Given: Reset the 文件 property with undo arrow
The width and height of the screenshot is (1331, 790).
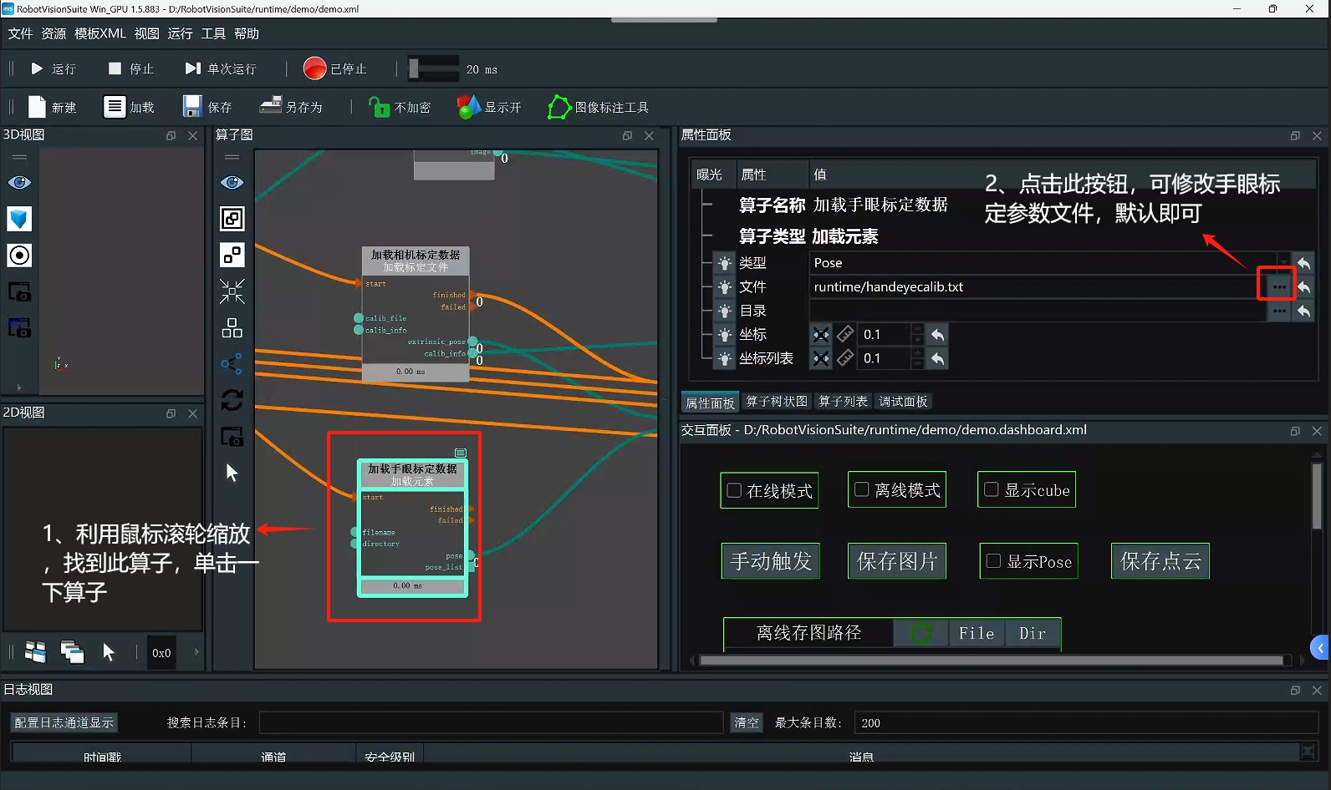Looking at the screenshot, I should (x=1303, y=286).
